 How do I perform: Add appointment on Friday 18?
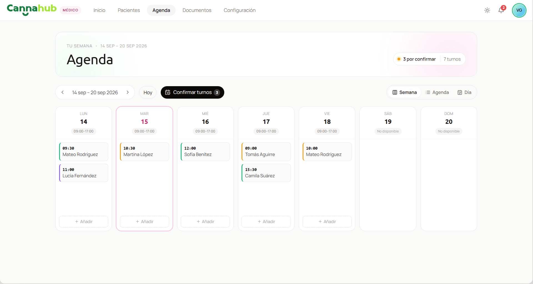[327, 222]
